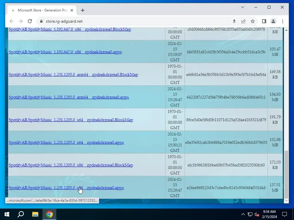Open the notification center icon
Image resolution: width=294 pixels, height=220 pixels.
point(285,214)
